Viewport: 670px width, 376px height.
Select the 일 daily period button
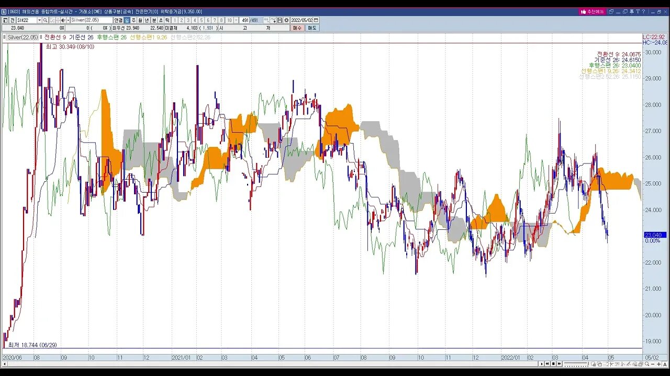tap(127, 20)
